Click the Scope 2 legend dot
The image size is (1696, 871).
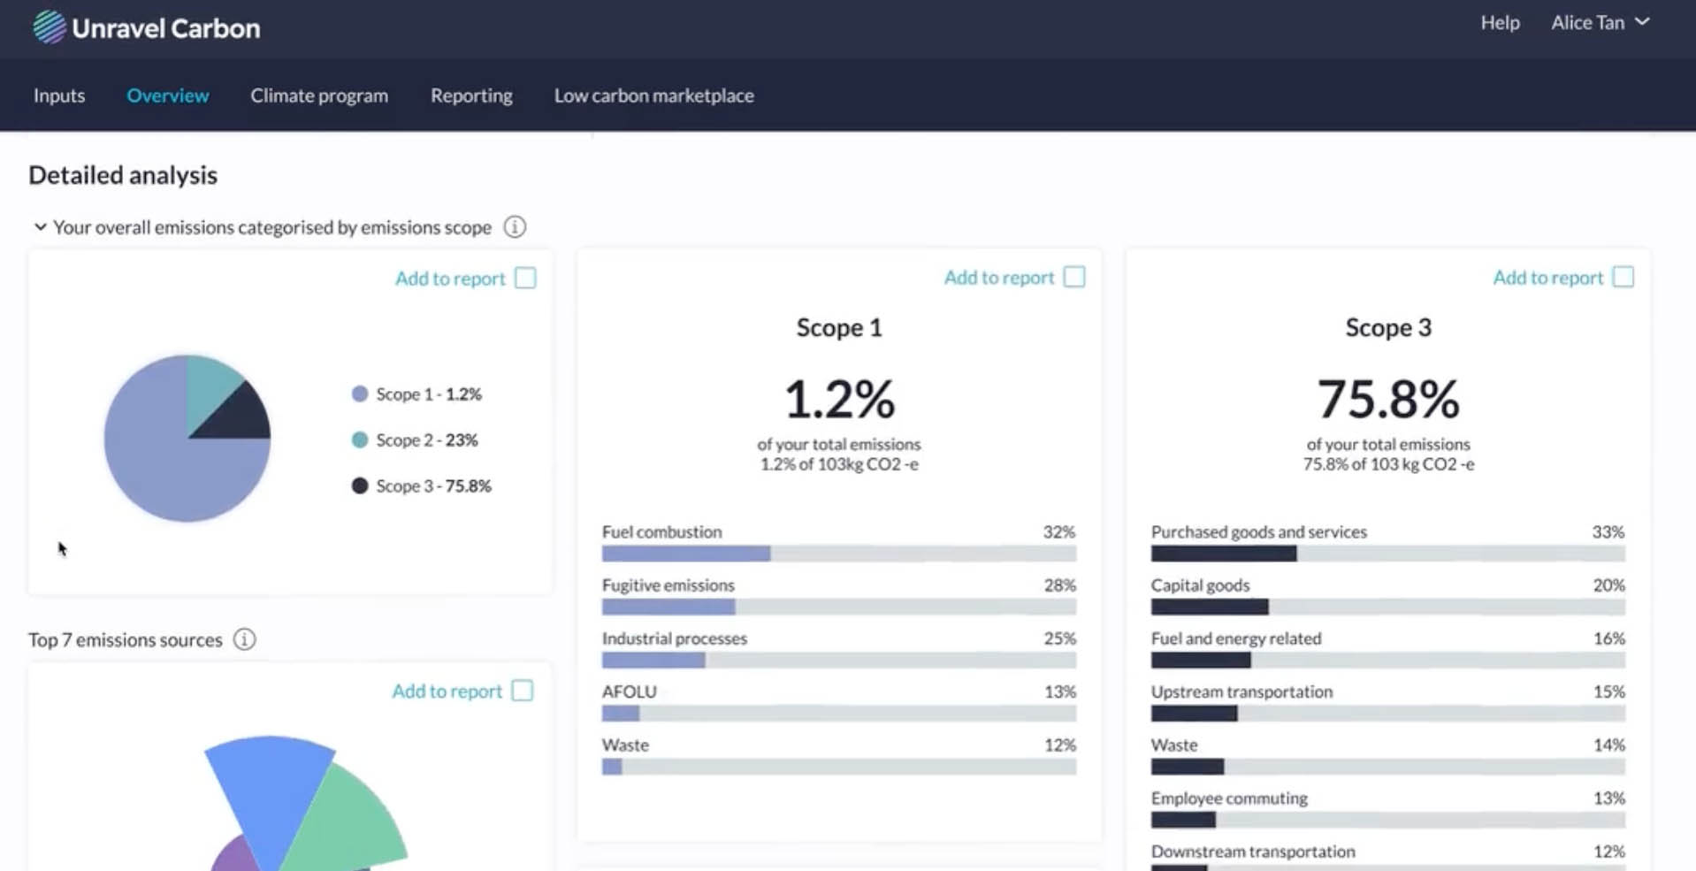click(x=360, y=440)
